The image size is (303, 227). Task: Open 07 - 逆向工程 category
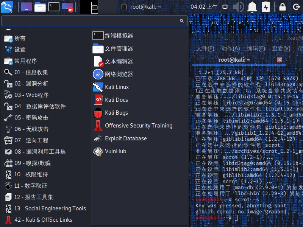pyautogui.click(x=45, y=140)
